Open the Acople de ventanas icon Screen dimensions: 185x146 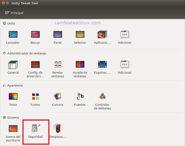[80, 64]
